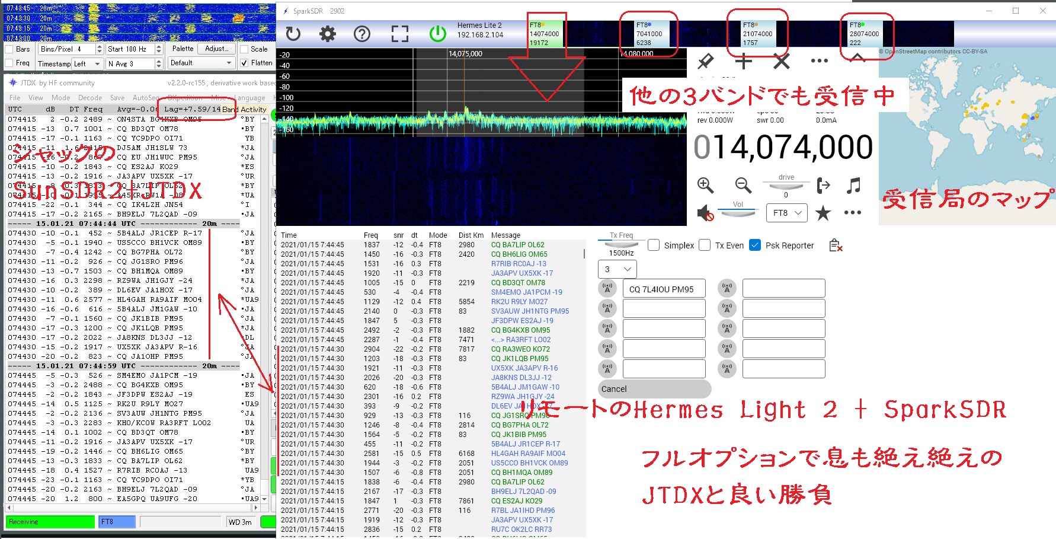Open the JTDX Mode menu
The width and height of the screenshot is (1056, 539).
[x=60, y=98]
